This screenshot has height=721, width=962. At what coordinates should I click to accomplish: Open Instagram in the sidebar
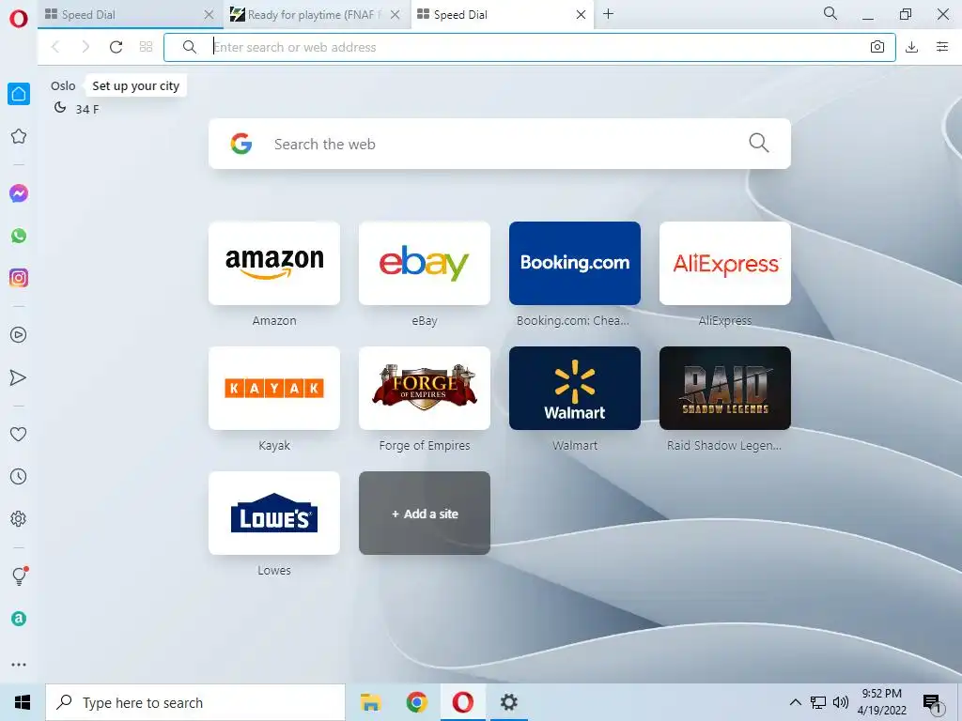19,278
